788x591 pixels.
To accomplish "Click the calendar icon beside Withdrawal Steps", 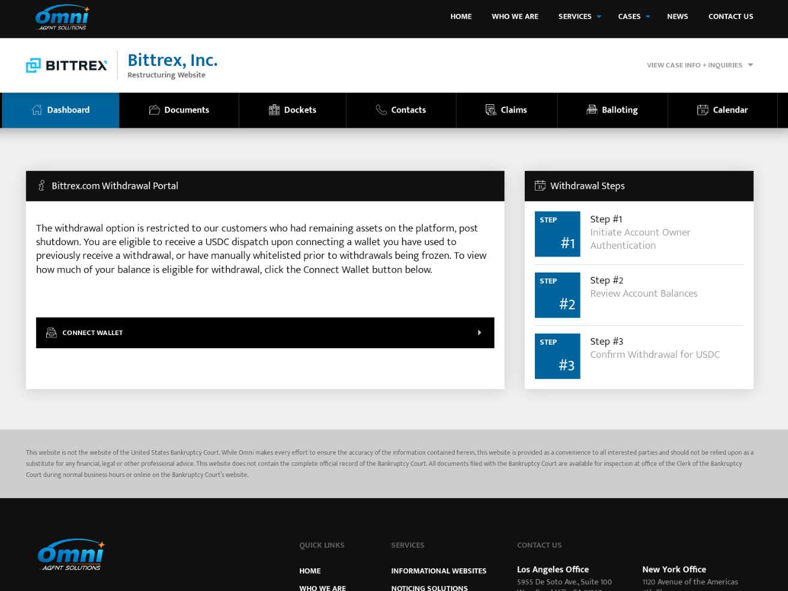I will pos(540,186).
